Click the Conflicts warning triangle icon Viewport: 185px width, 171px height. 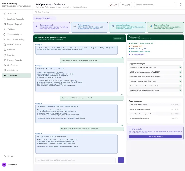click(5, 50)
